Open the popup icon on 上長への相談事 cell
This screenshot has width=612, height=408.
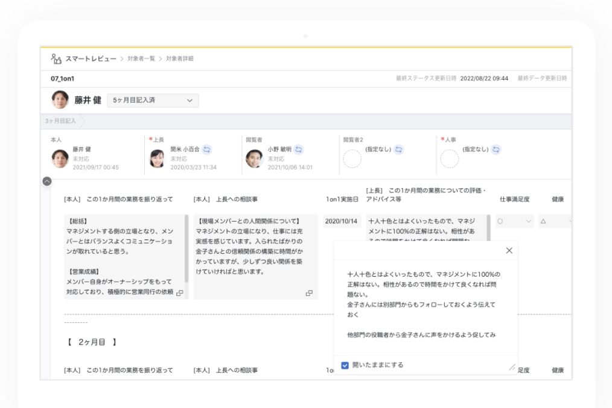click(310, 293)
